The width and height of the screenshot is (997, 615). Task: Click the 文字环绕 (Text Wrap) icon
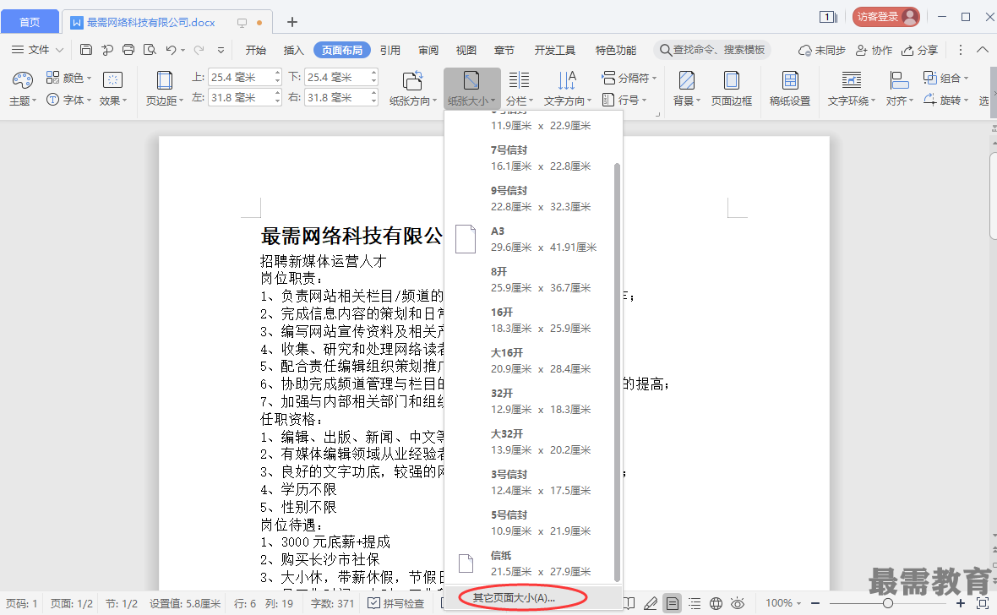(851, 80)
